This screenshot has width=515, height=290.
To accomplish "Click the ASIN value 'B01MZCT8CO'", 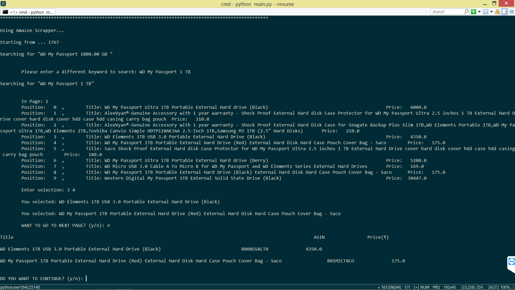I will 341,261.
